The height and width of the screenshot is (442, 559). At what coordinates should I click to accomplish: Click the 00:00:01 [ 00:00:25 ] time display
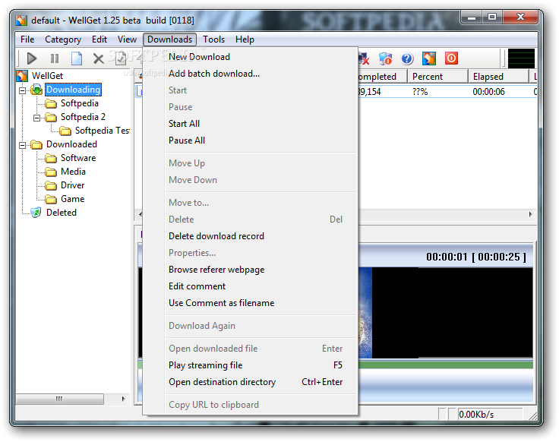click(476, 257)
